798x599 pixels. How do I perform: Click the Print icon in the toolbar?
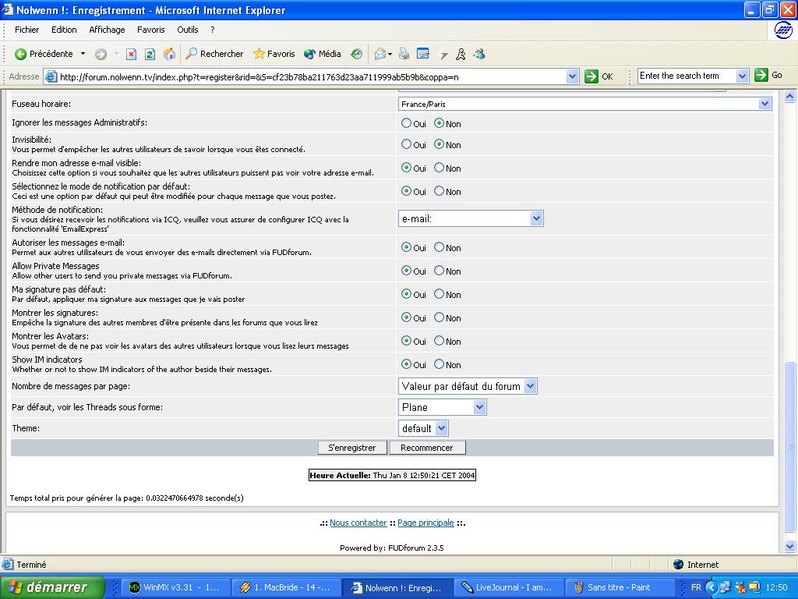(404, 54)
